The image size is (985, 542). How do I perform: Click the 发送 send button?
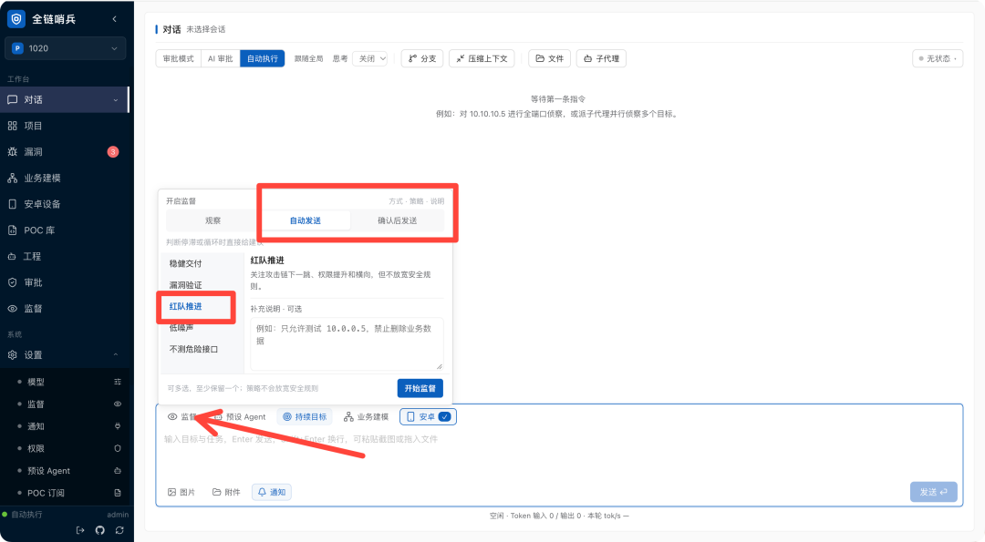point(934,493)
